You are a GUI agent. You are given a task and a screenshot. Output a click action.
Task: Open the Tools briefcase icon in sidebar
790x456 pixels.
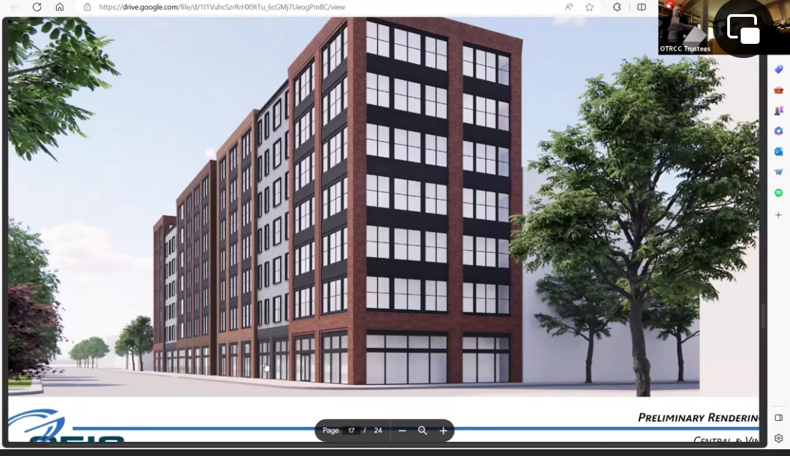779,90
